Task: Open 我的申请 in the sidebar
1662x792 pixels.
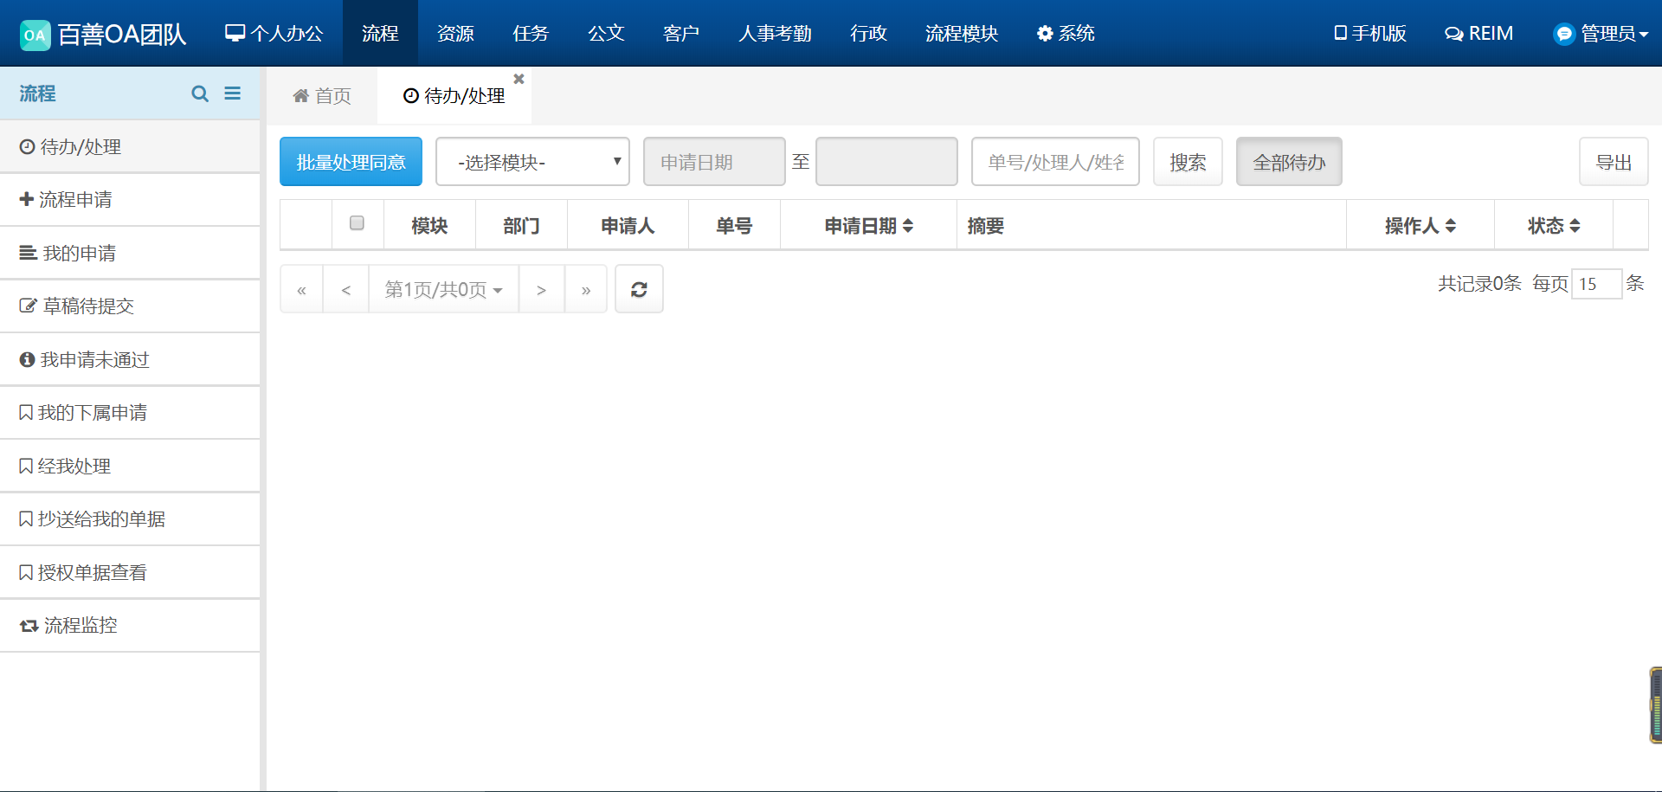Action: point(130,254)
